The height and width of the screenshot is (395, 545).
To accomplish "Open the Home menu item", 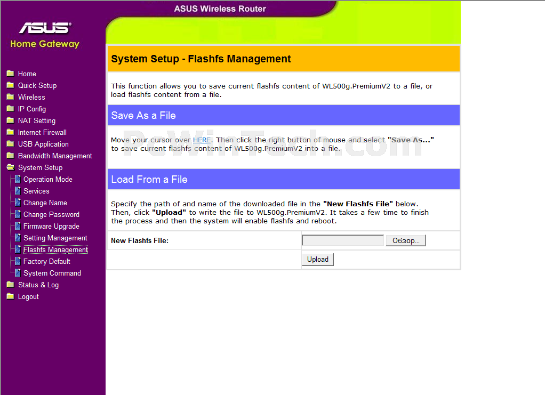I will pyautogui.click(x=27, y=74).
